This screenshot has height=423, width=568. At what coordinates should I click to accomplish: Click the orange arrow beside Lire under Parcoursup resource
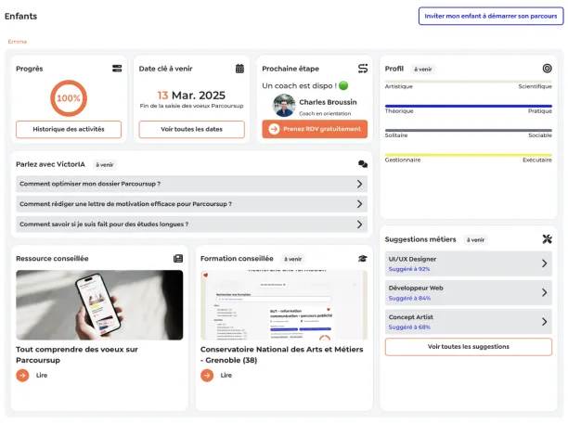tap(22, 375)
